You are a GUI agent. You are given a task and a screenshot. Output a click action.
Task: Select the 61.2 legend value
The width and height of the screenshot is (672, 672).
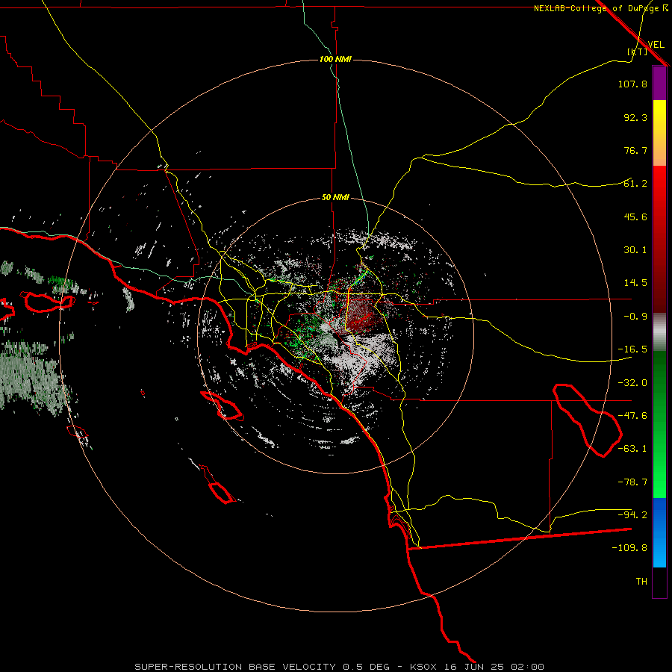click(x=635, y=184)
